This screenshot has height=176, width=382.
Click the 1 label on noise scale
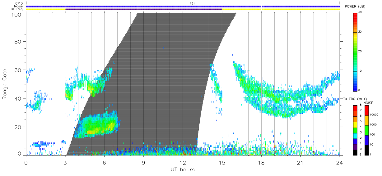pyautogui.click(x=371, y=154)
